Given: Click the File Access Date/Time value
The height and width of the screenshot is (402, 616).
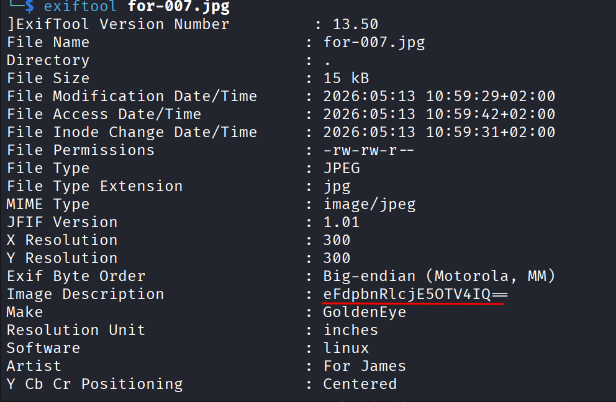Looking at the screenshot, I should pyautogui.click(x=439, y=114).
